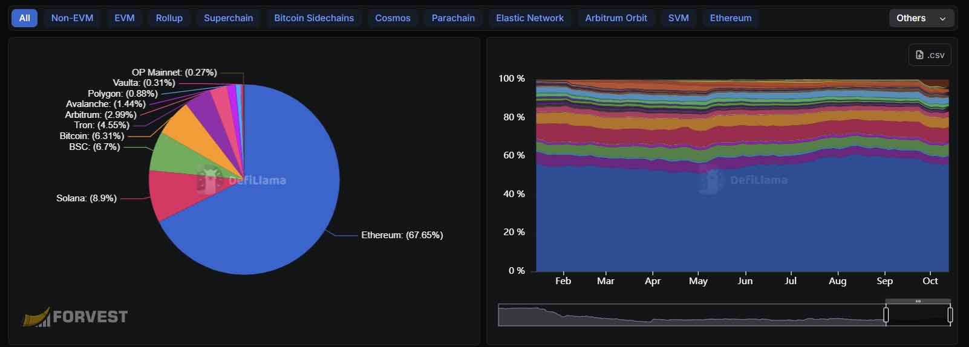969x347 pixels.
Task: Click the Forvest logo icon
Action: tap(36, 317)
